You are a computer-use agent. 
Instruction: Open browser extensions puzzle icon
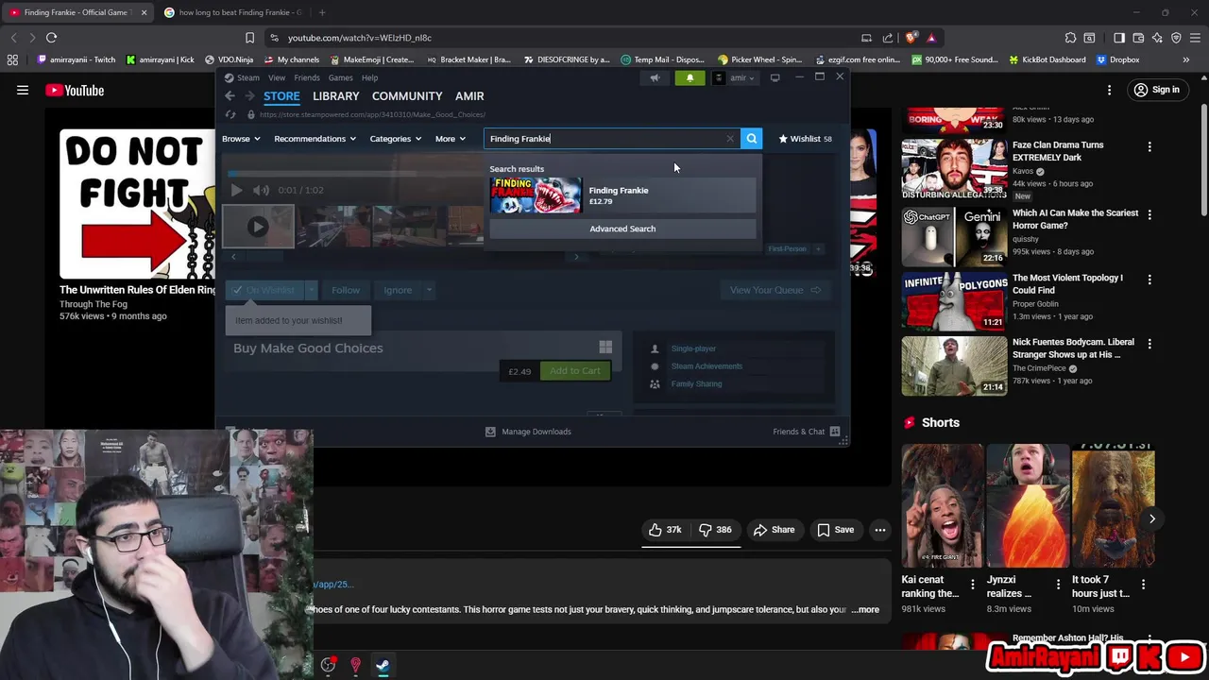[x=1070, y=38]
